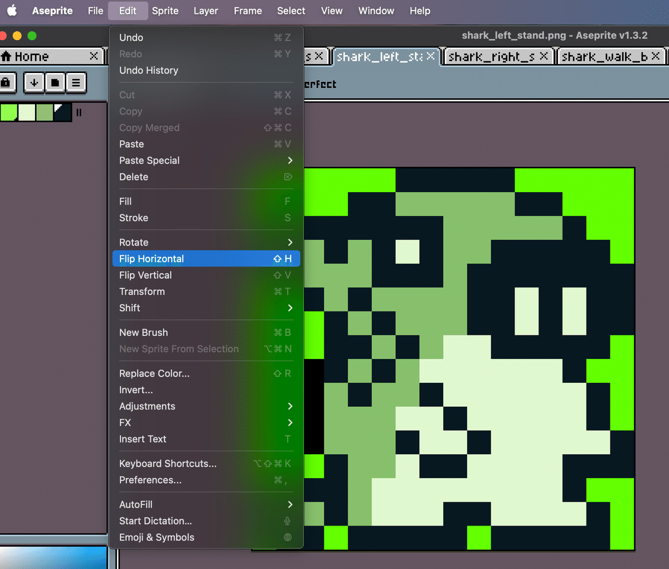The width and height of the screenshot is (669, 569).
Task: Open the palette presets button
Action: 55,83
